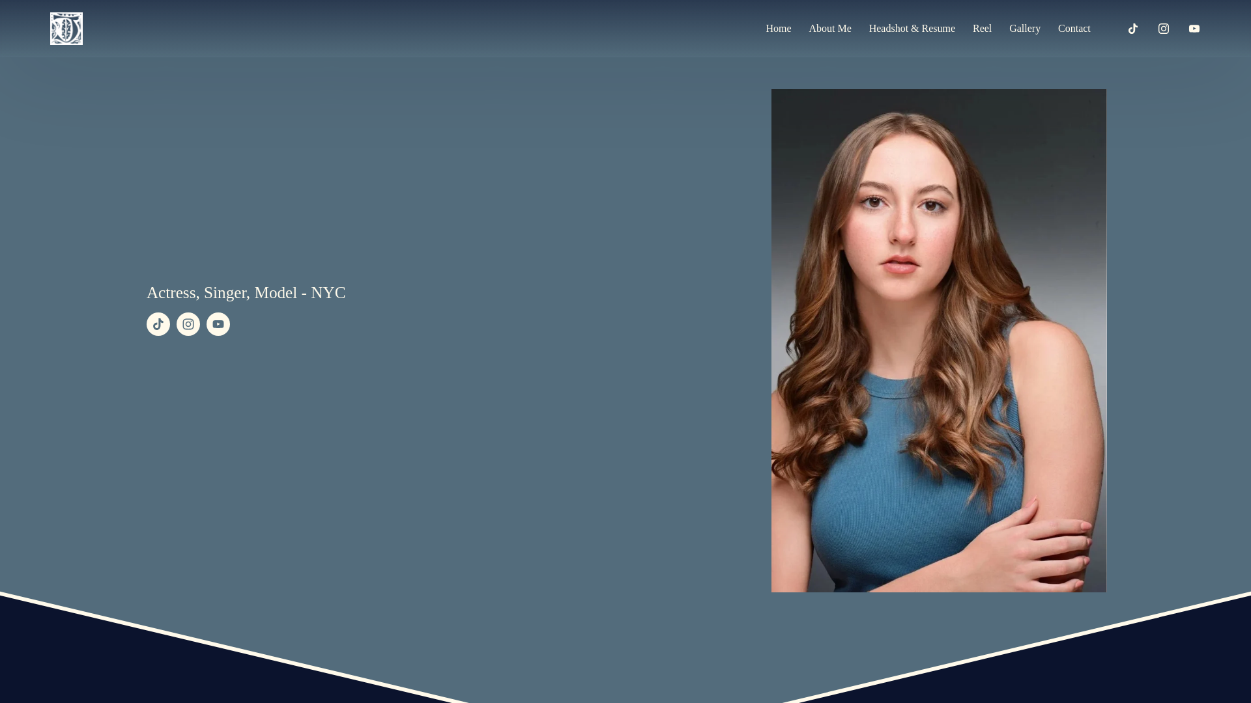Click 'Actress, Singer, Model - NYC' text
The height and width of the screenshot is (703, 1251).
click(246, 293)
